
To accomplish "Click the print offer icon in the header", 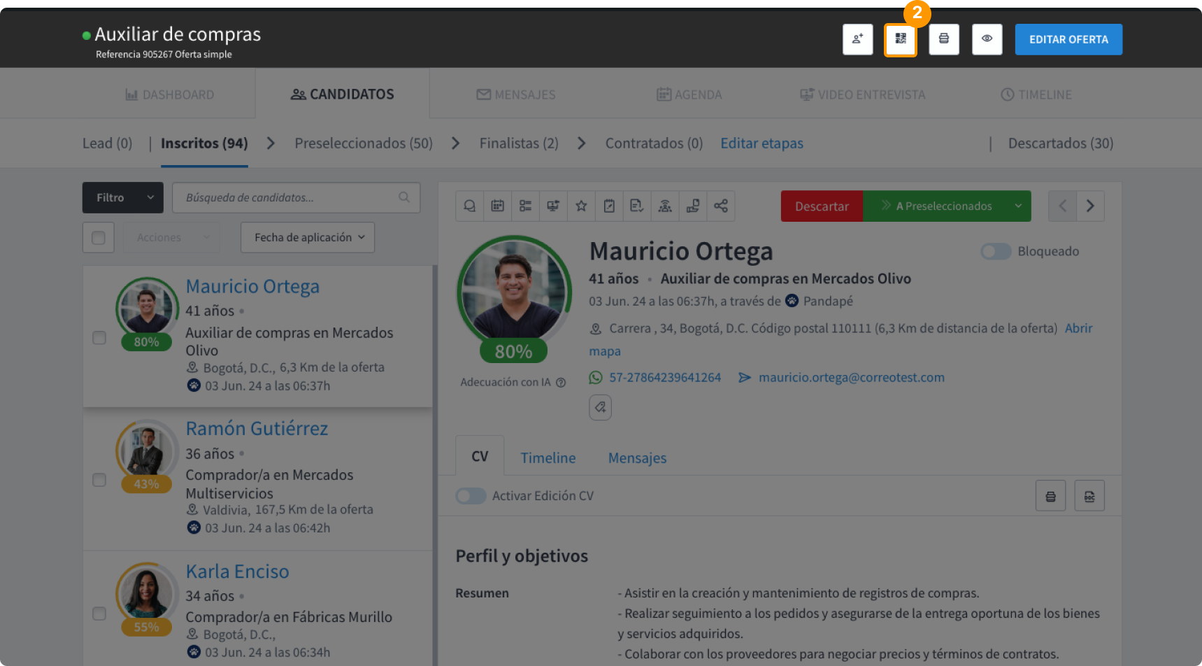I will (944, 40).
